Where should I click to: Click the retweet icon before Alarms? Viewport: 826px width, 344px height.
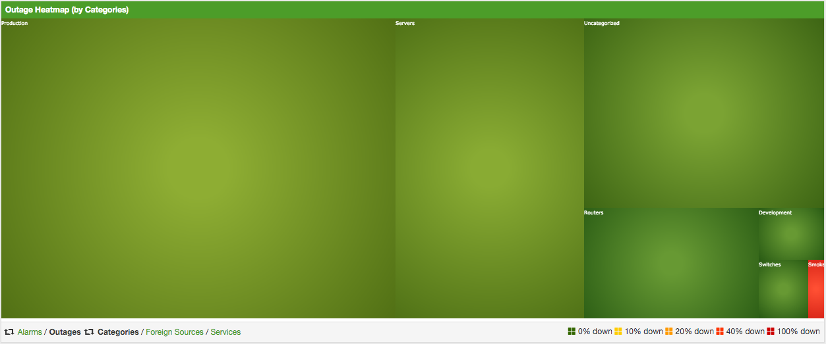tap(9, 332)
